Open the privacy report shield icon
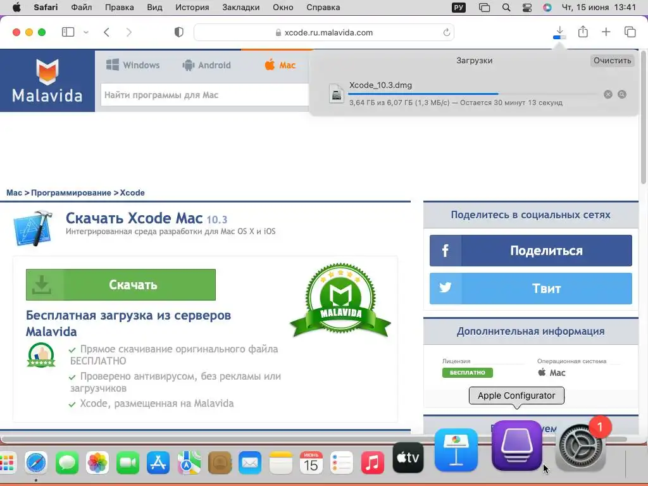 179,32
